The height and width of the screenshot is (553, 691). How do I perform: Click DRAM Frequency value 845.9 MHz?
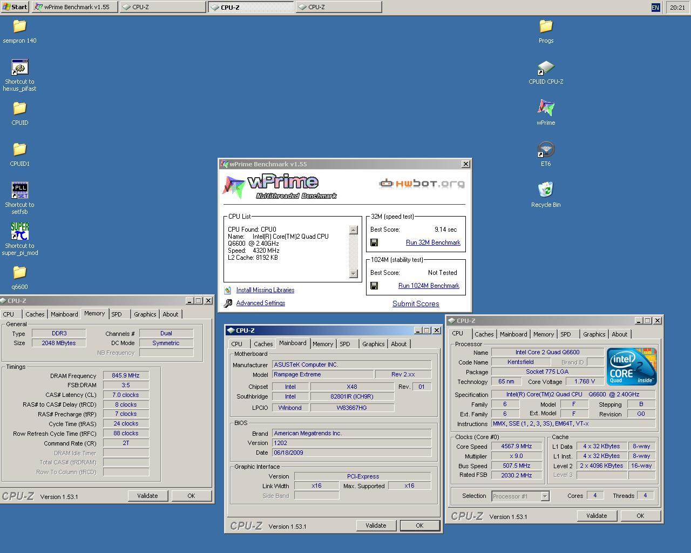click(126, 375)
